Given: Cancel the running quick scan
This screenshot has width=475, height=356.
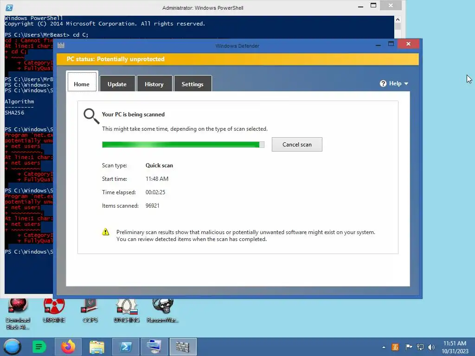Looking at the screenshot, I should (297, 145).
